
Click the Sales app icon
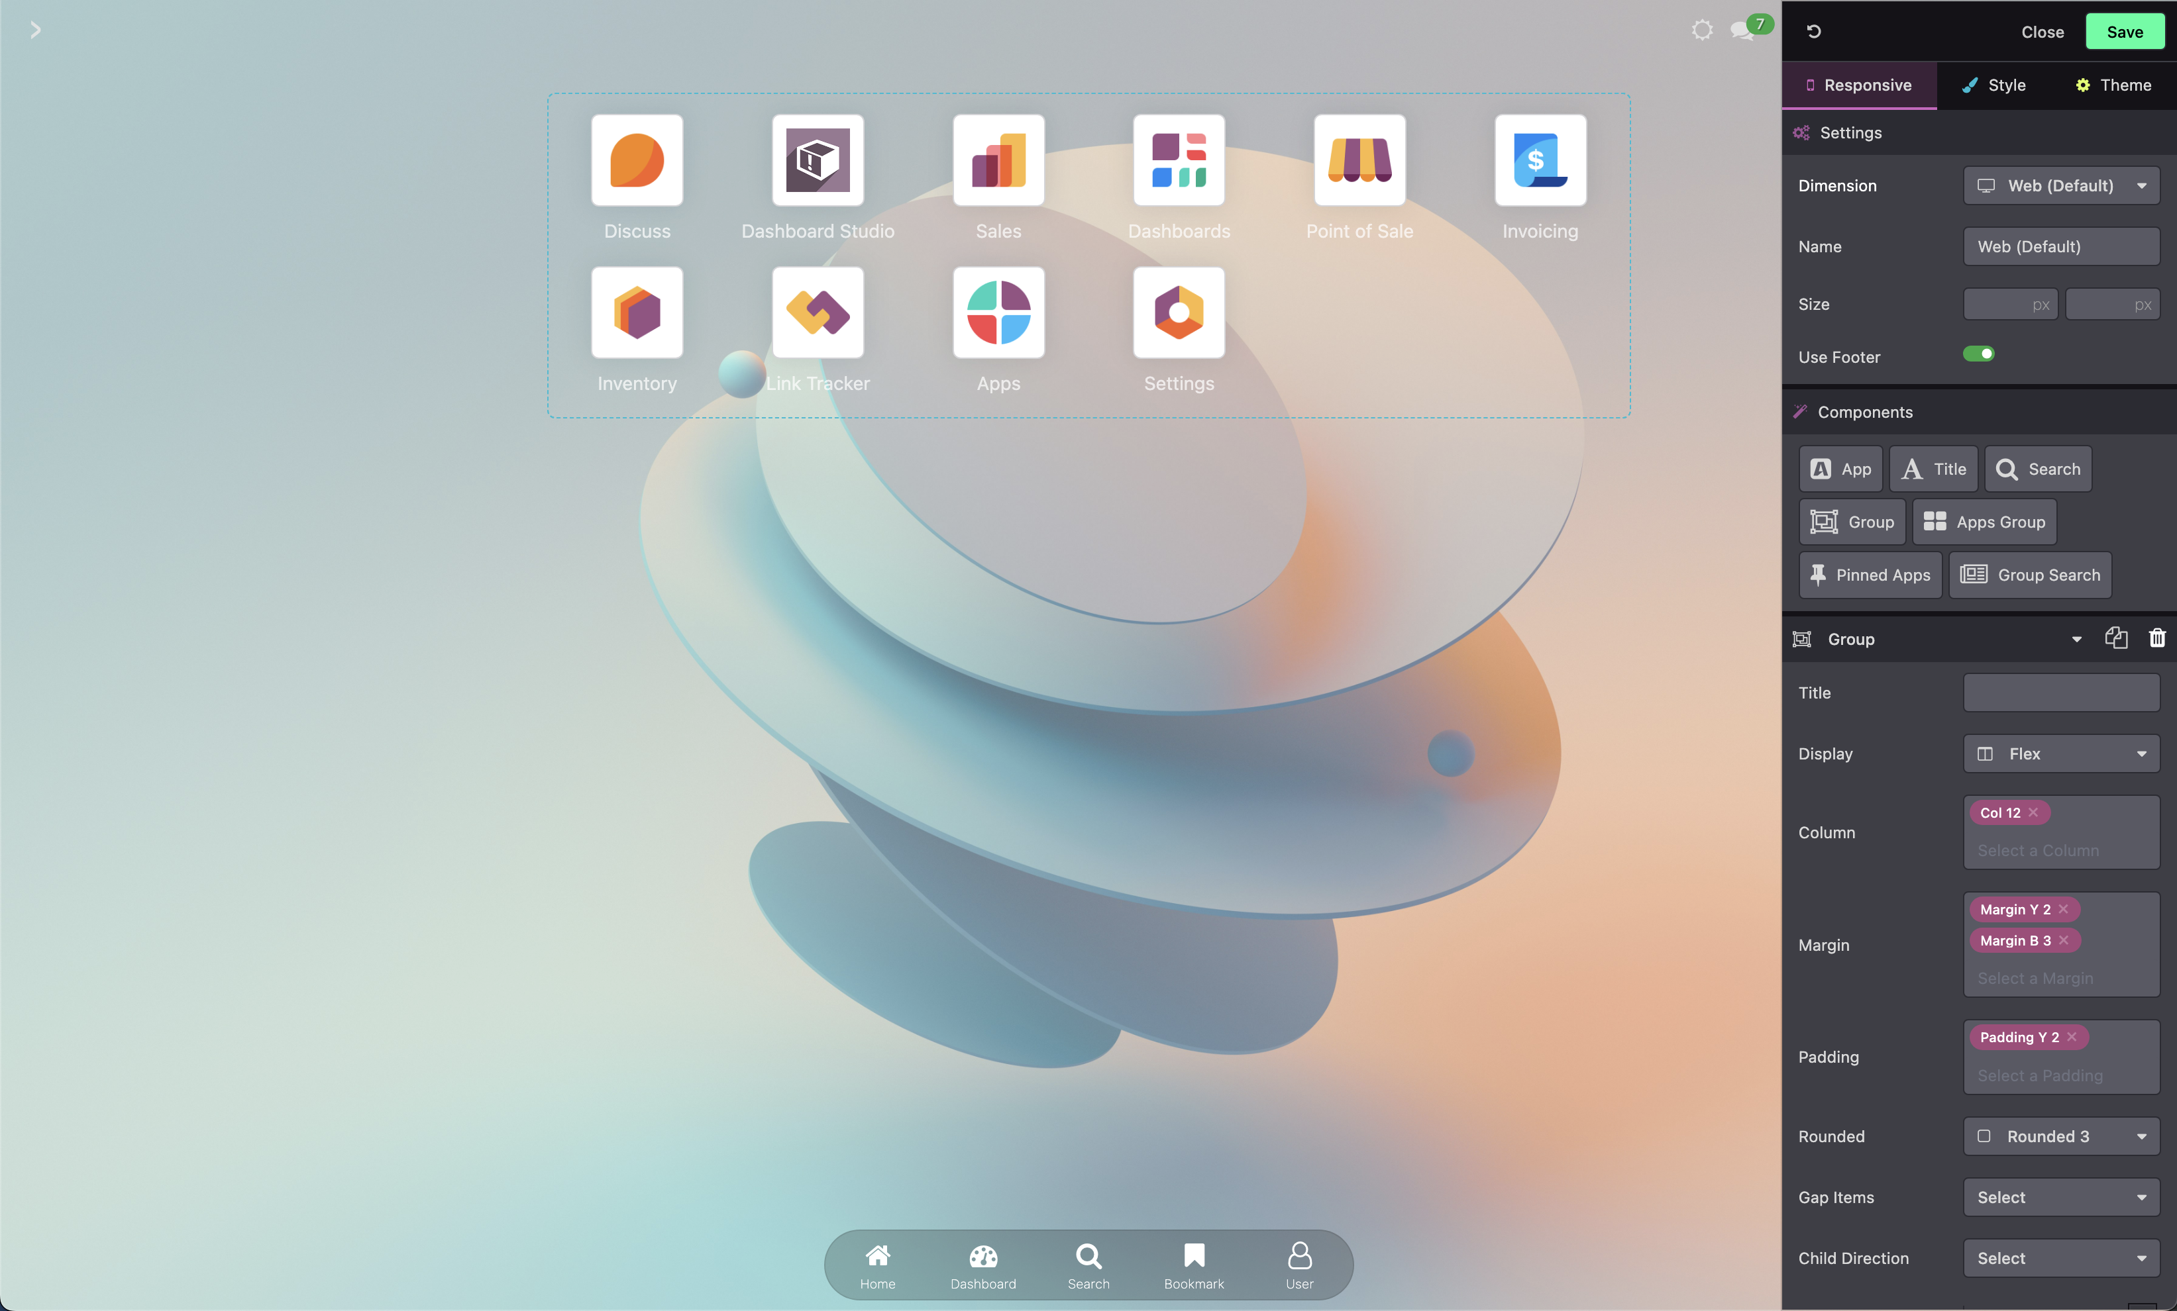click(998, 160)
